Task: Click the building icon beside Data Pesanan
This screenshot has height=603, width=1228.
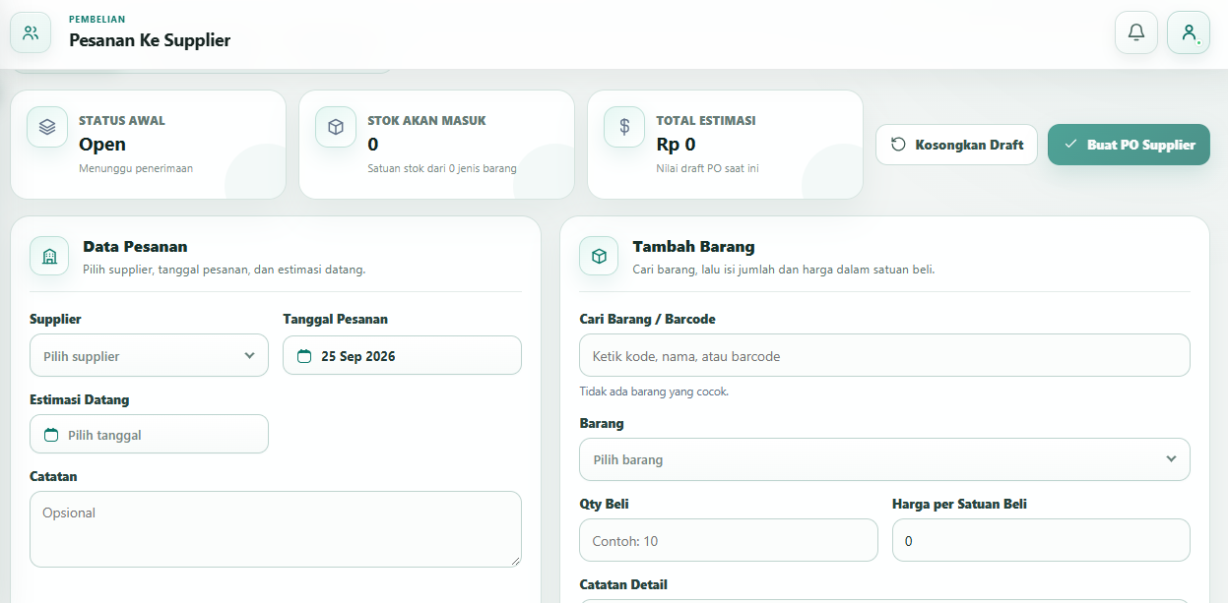Action: click(x=49, y=256)
